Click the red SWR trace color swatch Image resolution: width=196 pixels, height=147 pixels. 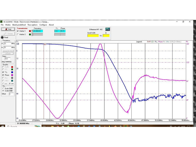coord(12,67)
